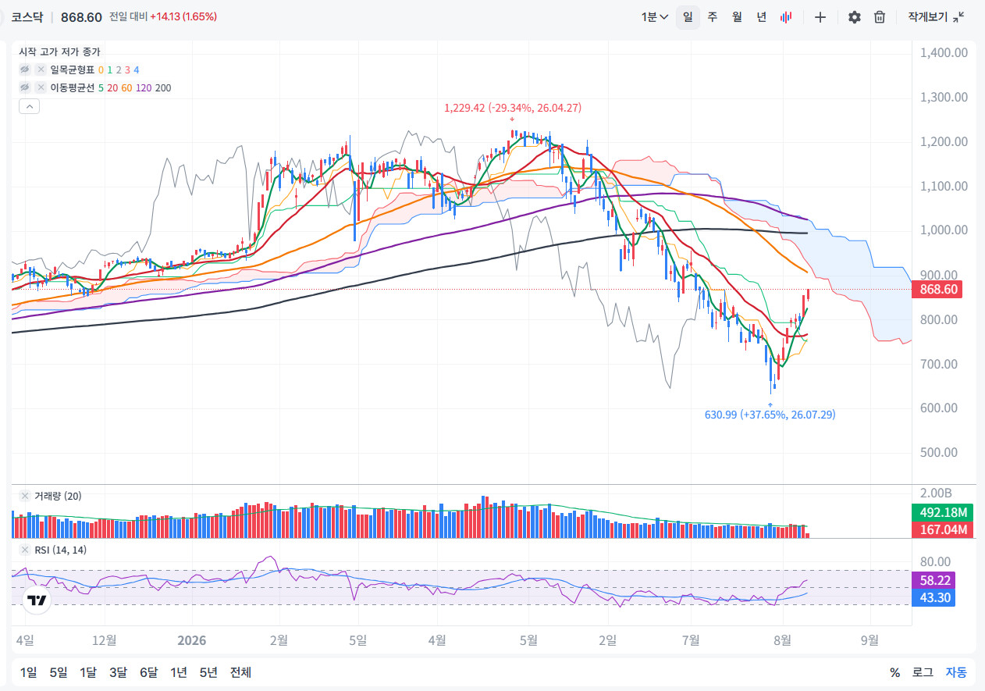Image resolution: width=985 pixels, height=691 pixels.
Task: Open the 1분 minute interval dropdown
Action: point(654,17)
